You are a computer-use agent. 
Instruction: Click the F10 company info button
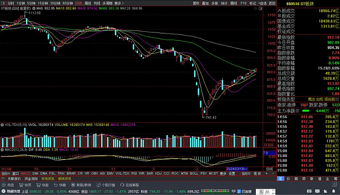pyautogui.click(x=243, y=3)
